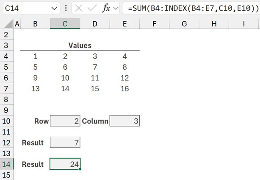Select the Result cell showing 24
Image resolution: width=260 pixels, height=180 pixels.
[65, 164]
